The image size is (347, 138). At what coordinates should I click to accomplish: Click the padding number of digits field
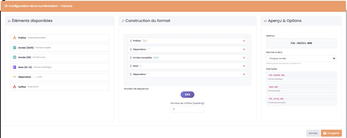[x=187, y=109]
